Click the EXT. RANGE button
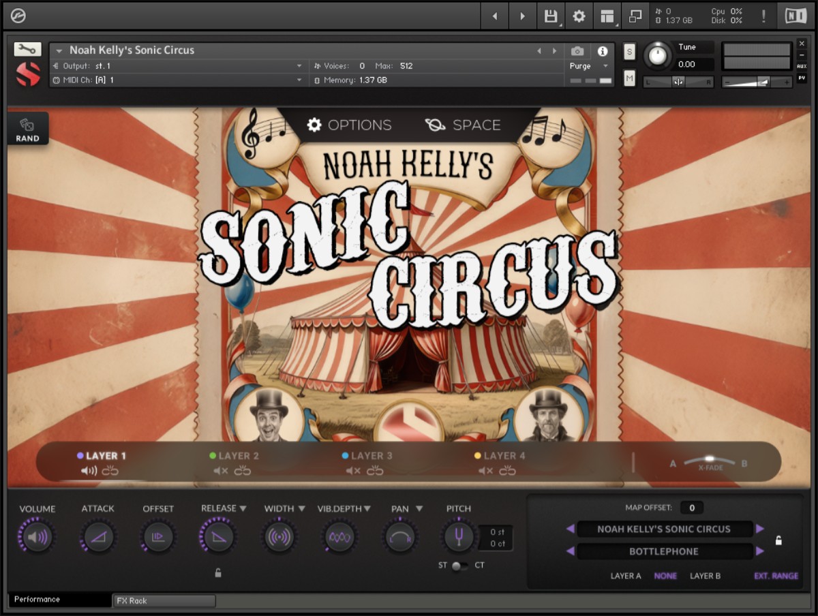The width and height of the screenshot is (818, 616). (776, 576)
